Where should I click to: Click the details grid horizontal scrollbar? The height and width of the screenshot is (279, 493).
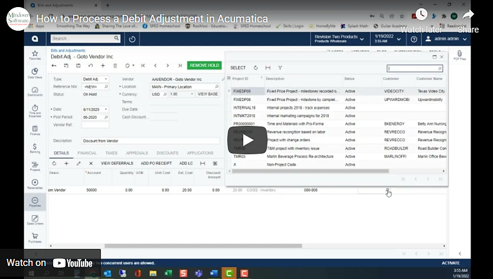click(203, 246)
